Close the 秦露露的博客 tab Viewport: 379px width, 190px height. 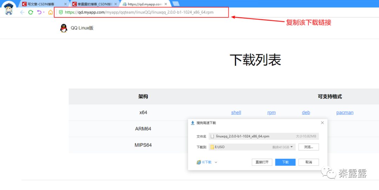click(x=116, y=4)
